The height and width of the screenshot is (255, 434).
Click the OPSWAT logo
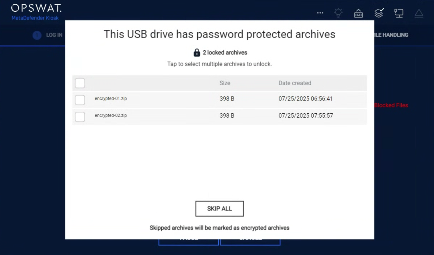36,8
